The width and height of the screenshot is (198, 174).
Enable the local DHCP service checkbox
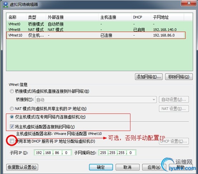point(12,141)
